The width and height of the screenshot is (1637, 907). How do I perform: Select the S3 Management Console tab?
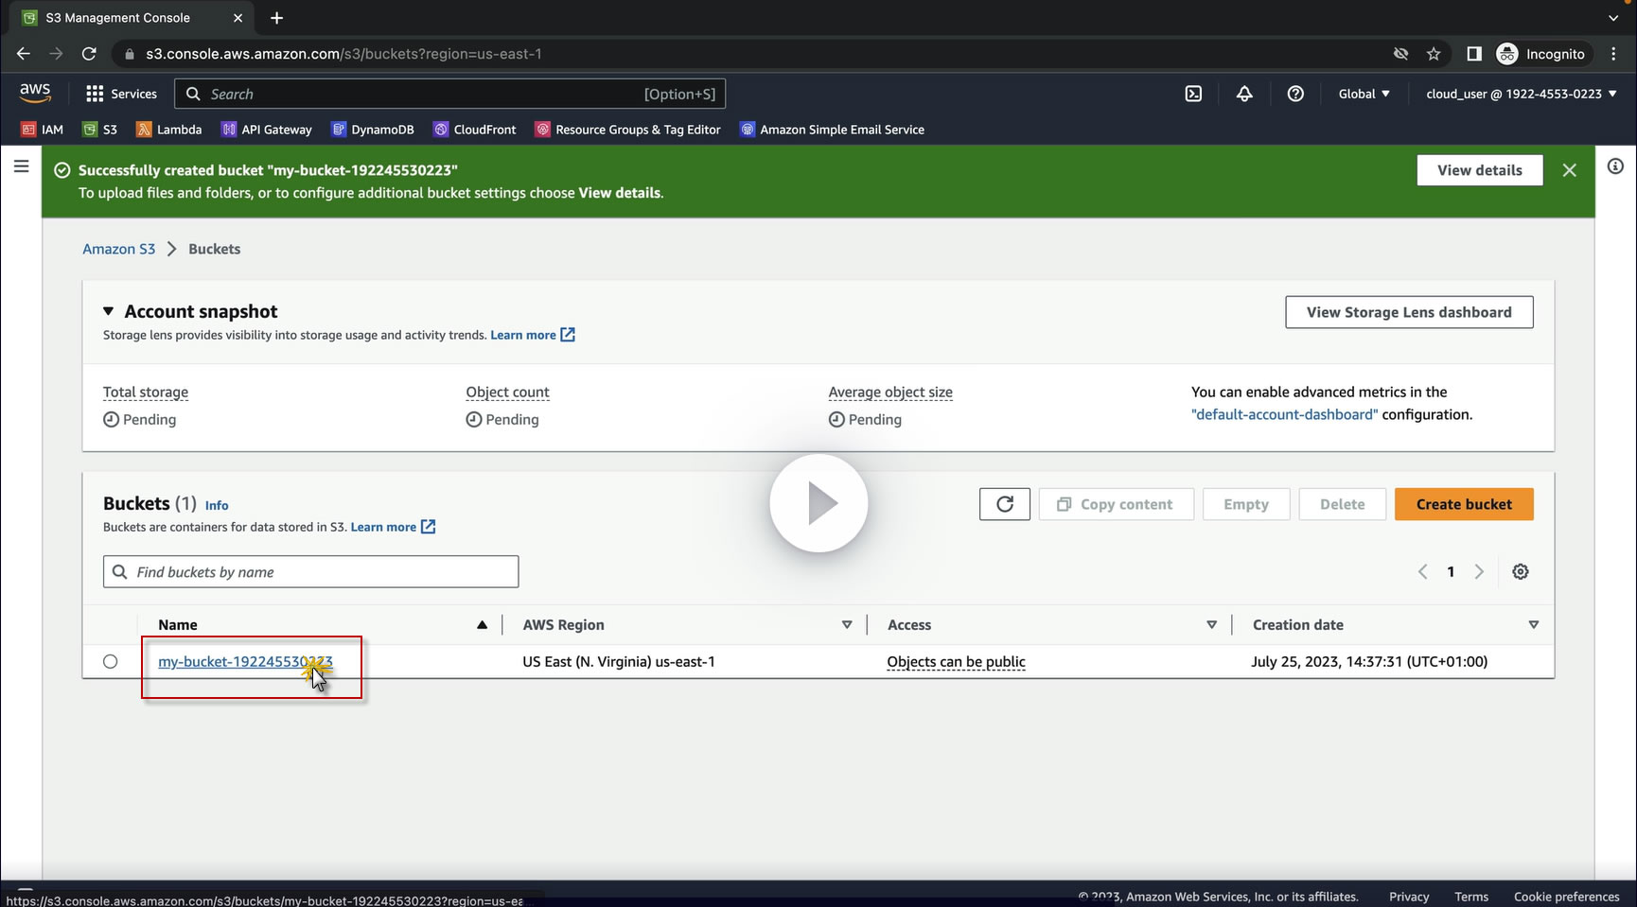tap(131, 18)
